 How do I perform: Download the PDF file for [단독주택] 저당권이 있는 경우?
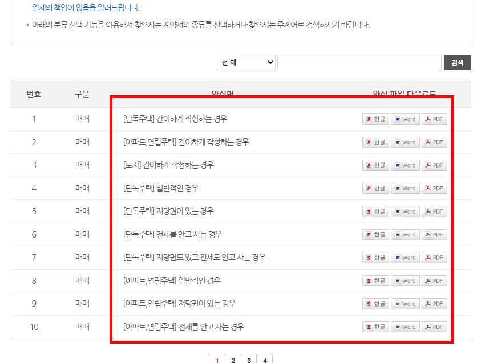[x=434, y=211]
